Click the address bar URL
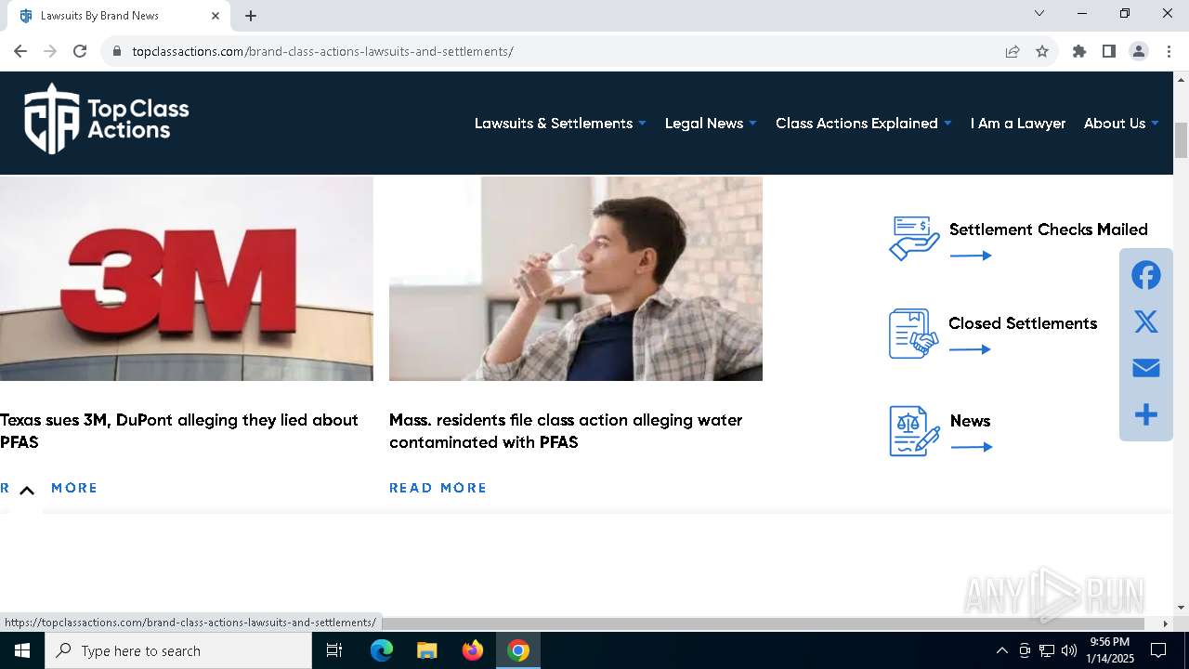This screenshot has height=669, width=1189. 322,51
